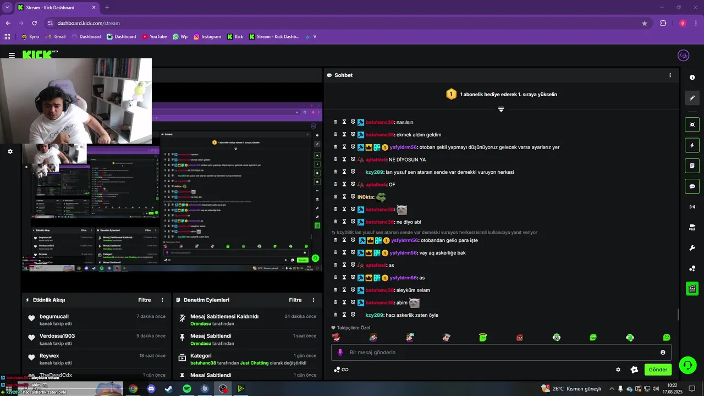Select Verdossa1903 follow activity row
704x396 pixels.
(x=97, y=339)
